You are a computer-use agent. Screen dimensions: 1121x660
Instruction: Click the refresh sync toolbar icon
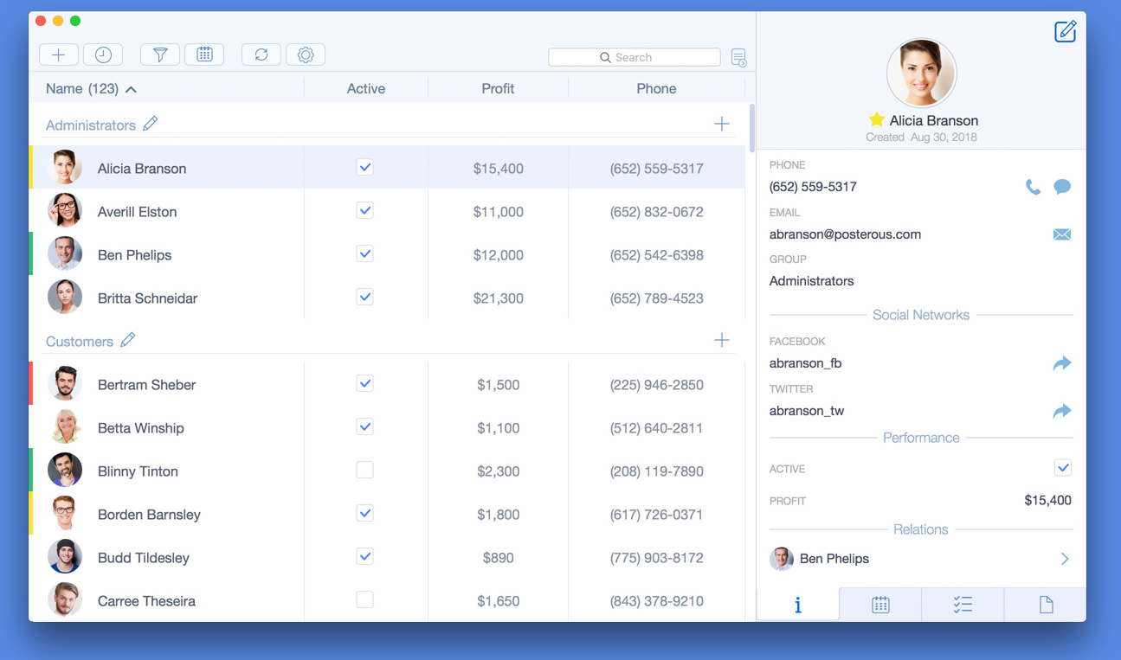point(261,54)
